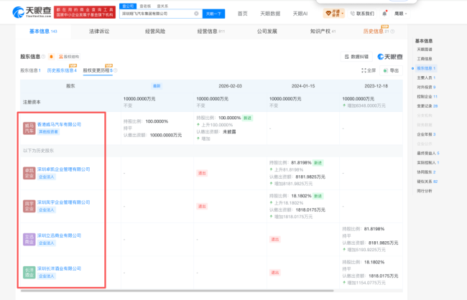Open 股权结构 chart button
The image size is (467, 300).
(69, 57)
